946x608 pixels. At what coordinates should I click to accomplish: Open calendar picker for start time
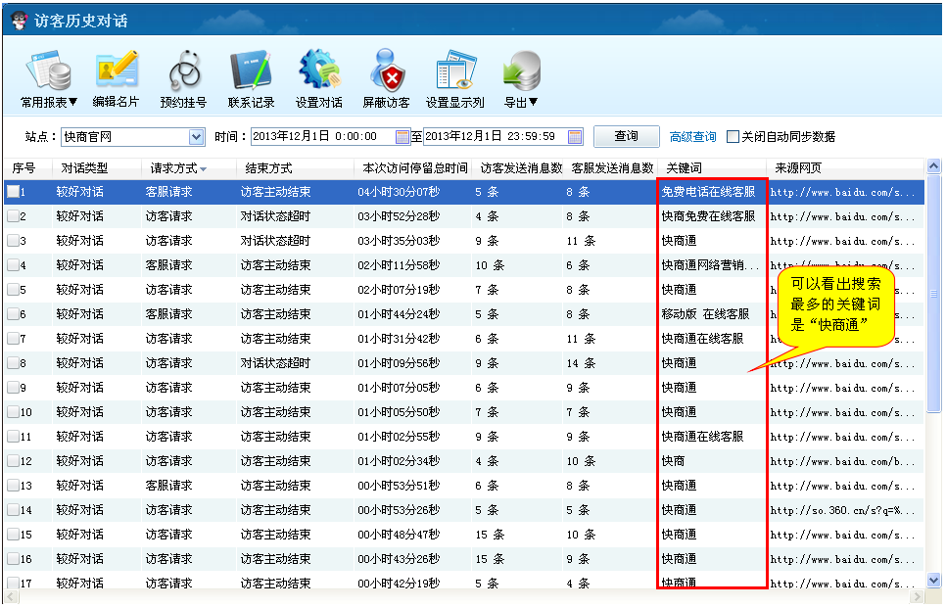402,137
